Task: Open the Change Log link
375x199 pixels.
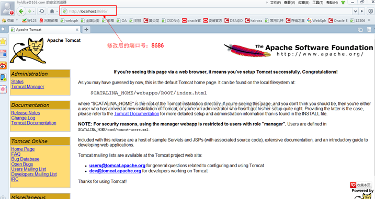Action: click(x=23, y=118)
